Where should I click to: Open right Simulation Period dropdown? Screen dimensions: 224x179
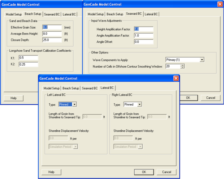tap(140, 146)
